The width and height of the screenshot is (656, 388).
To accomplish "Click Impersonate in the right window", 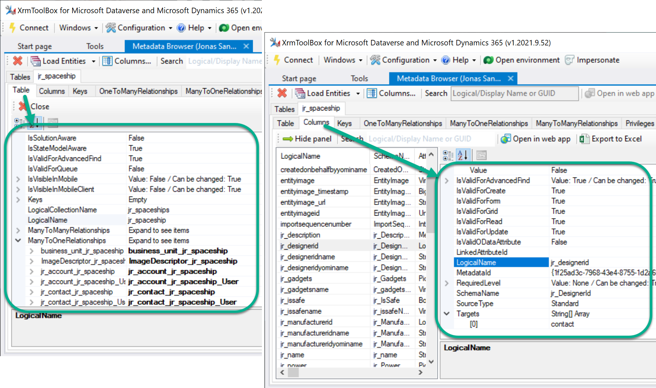I will (592, 60).
